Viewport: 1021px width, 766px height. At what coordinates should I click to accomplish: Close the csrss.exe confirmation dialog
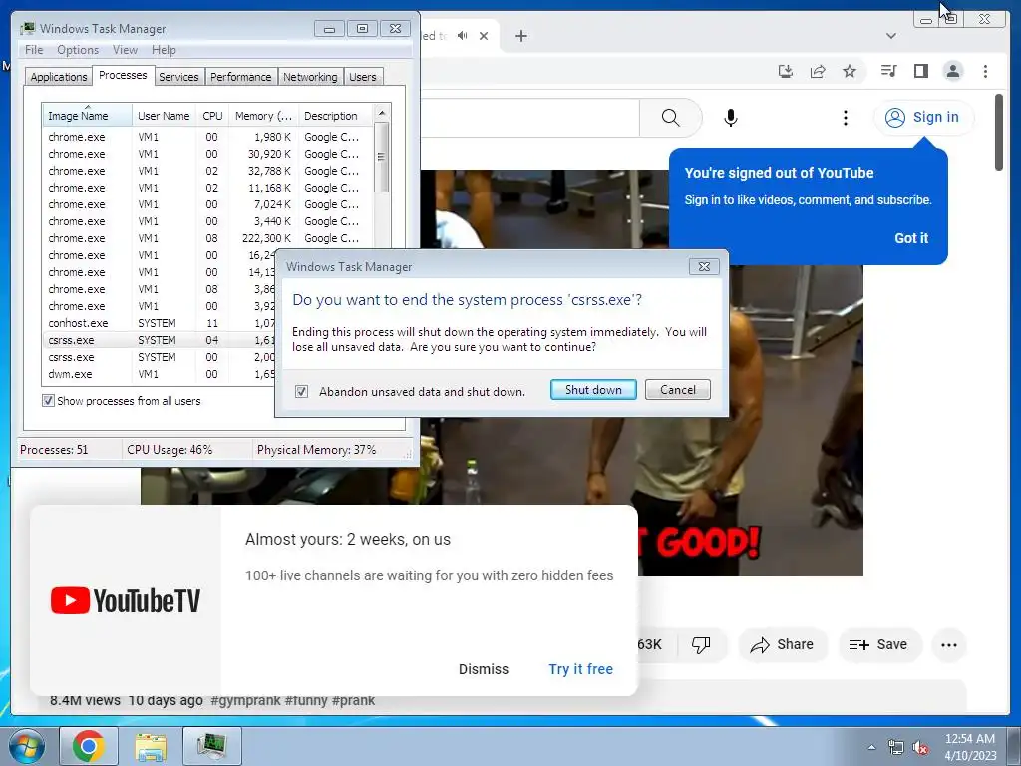point(704,266)
